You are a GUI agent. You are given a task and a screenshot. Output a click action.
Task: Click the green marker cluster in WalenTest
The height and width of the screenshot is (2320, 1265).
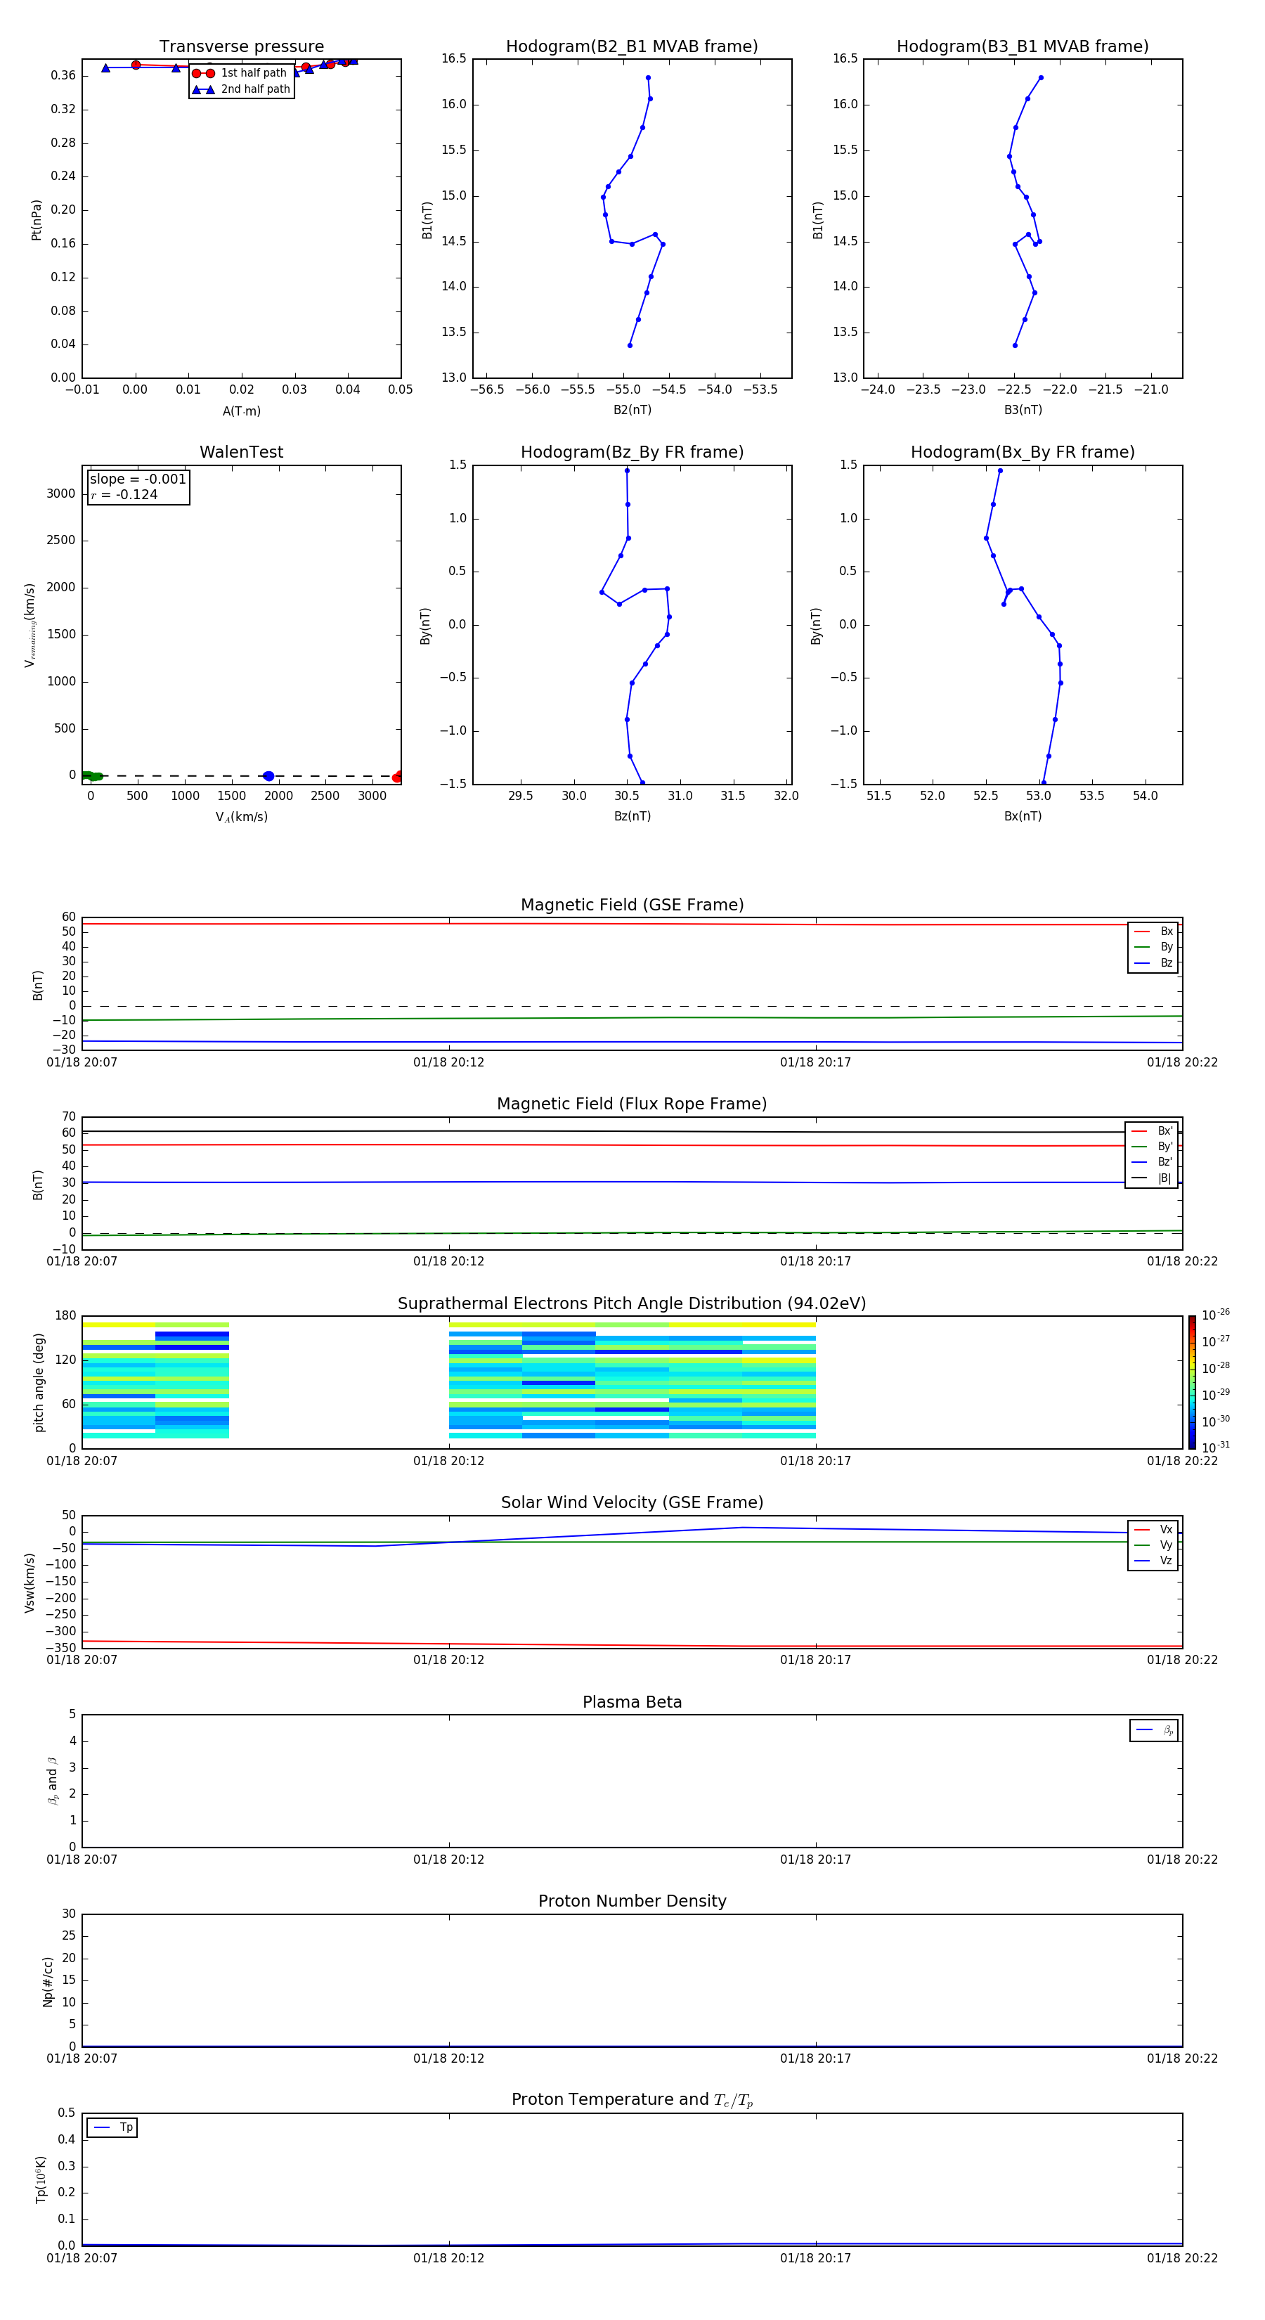[x=91, y=775]
